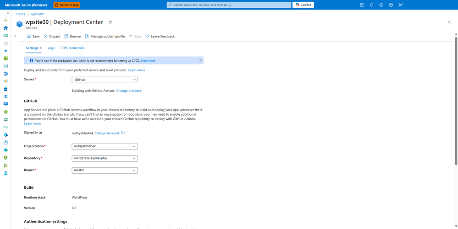This screenshot has width=458, height=229.
Task: Click the Change Account link
Action: click(107, 133)
